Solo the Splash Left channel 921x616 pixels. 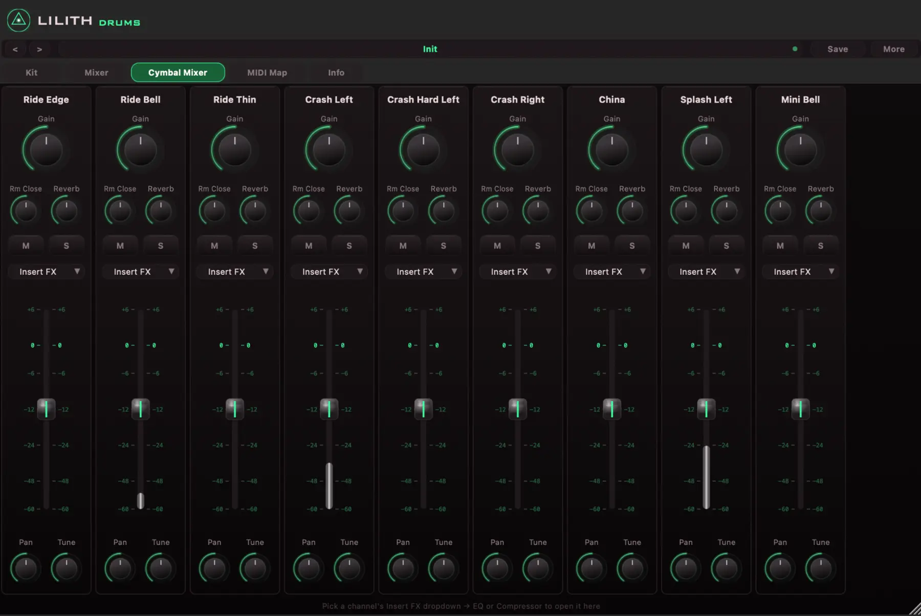point(727,246)
